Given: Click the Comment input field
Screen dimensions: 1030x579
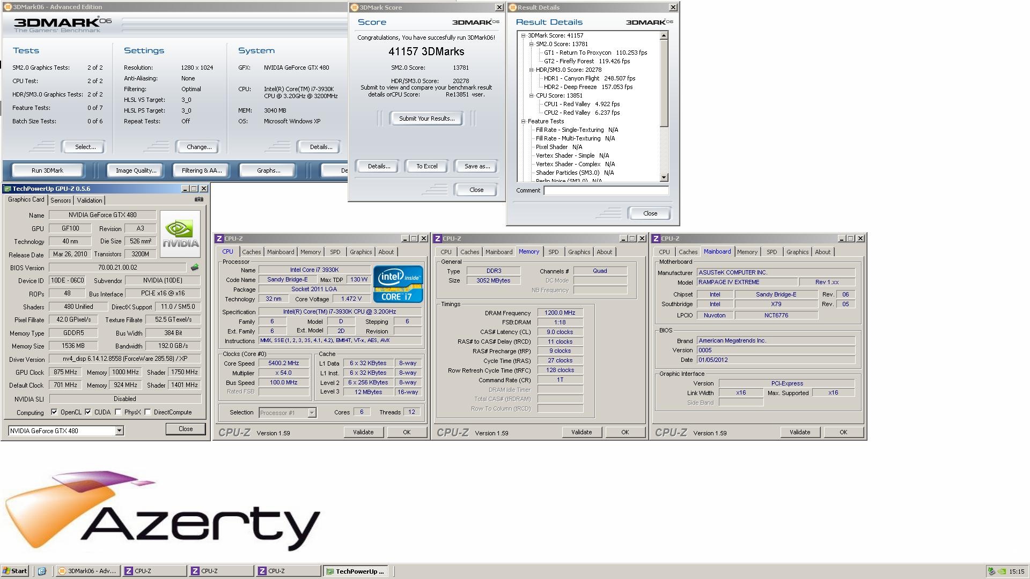Looking at the screenshot, I should coord(606,190).
